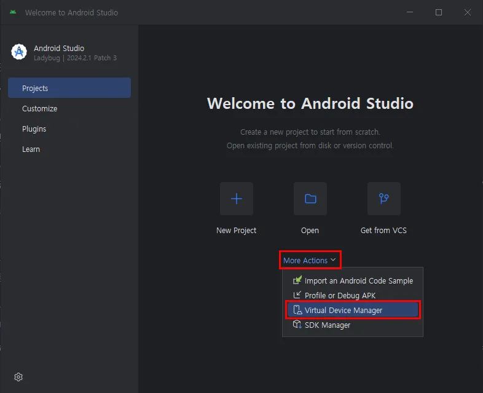Click the New Project plus icon
483x393 pixels.
tap(237, 199)
